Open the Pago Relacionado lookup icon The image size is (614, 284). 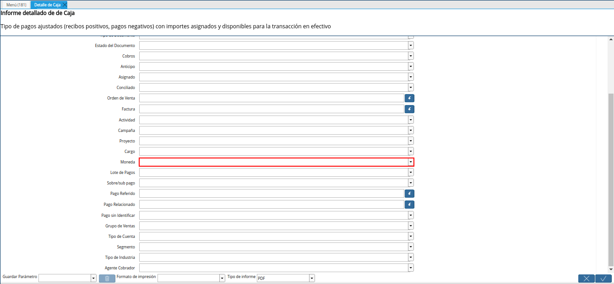pos(409,204)
